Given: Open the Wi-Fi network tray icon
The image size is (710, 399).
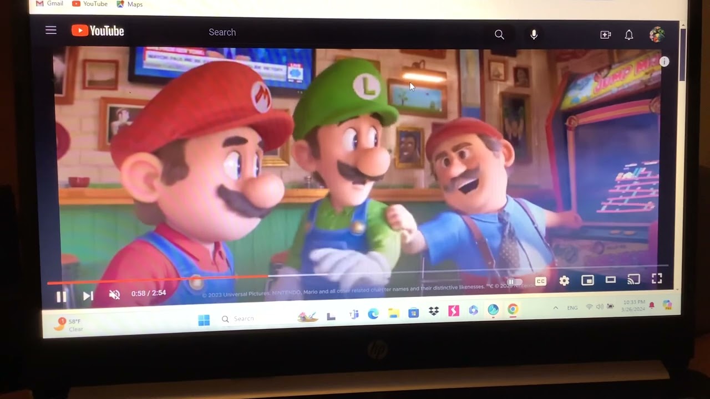Looking at the screenshot, I should click(589, 307).
